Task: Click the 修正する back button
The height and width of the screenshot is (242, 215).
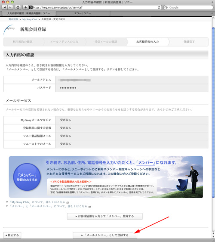Action: 12,235
